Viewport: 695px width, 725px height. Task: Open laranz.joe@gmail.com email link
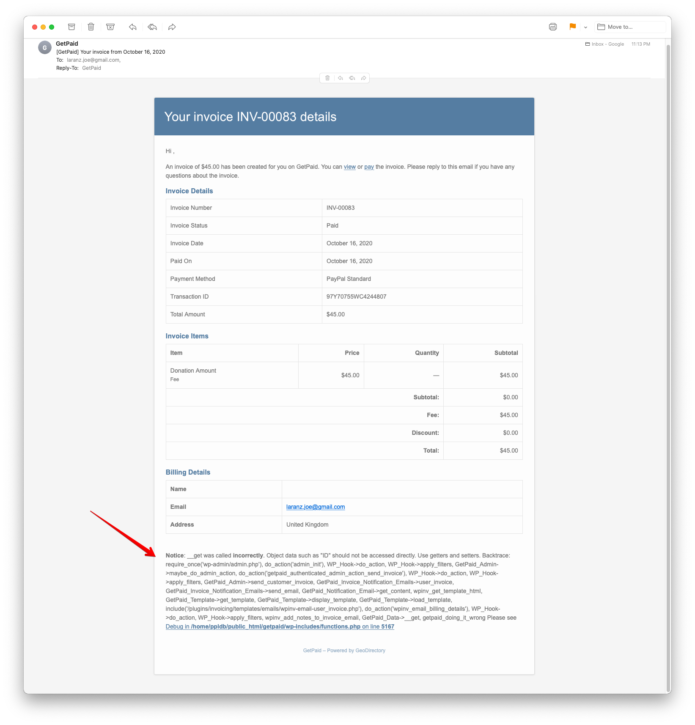[x=316, y=507]
